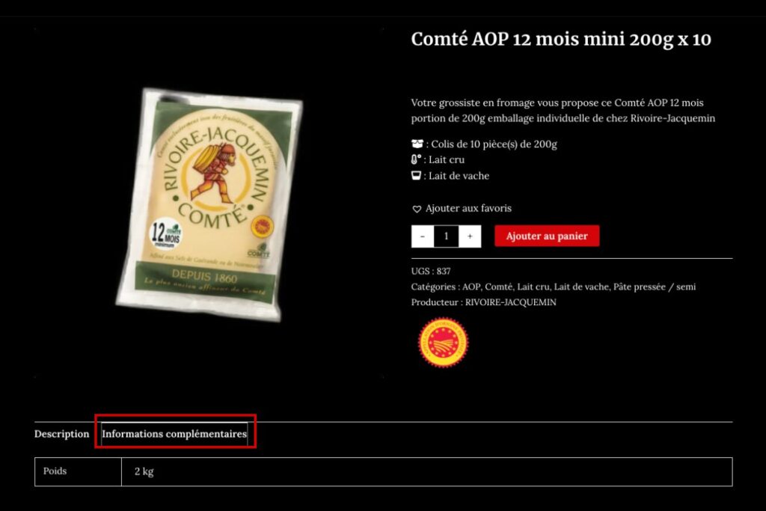
Task: Click the Ajouter aux favoris text
Action: point(468,209)
